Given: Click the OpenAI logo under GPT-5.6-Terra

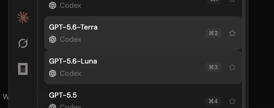Looking at the screenshot, I should (x=53, y=39).
